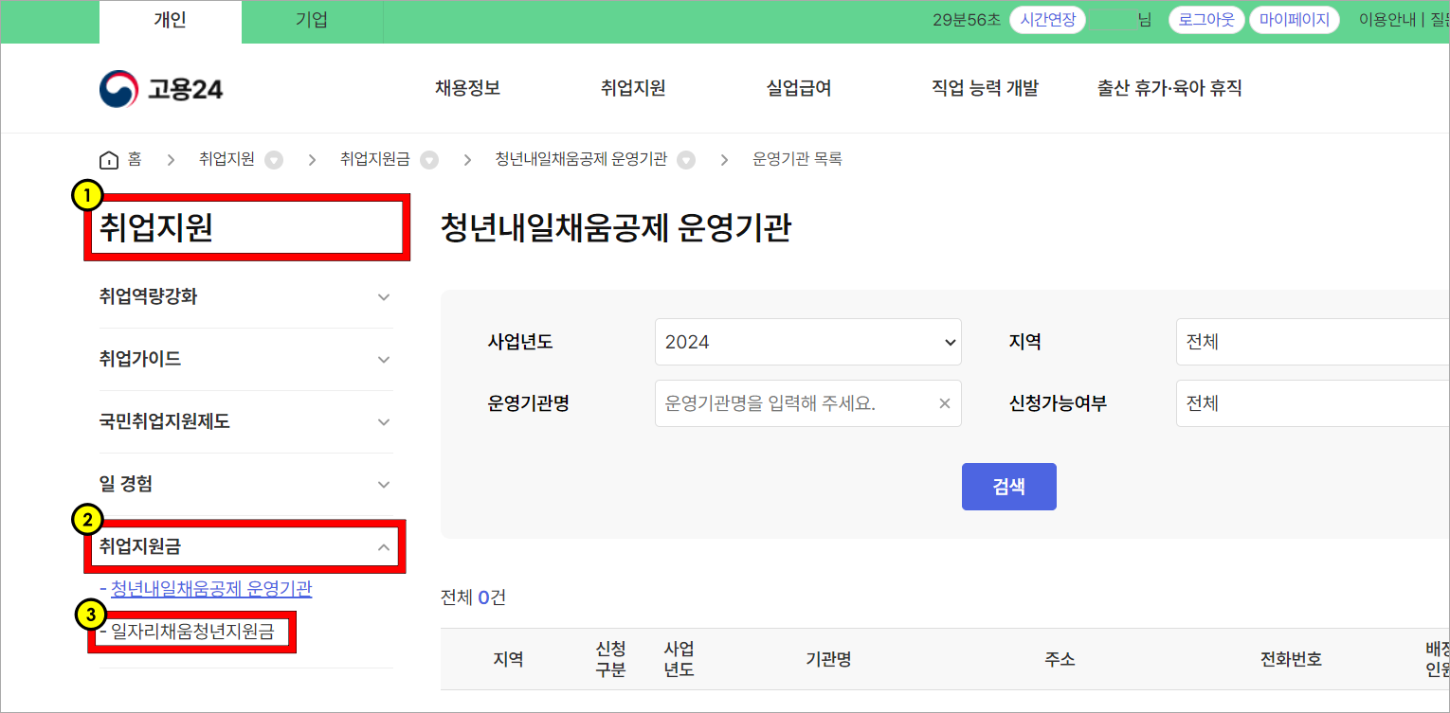Open the 실업급여 menu

click(798, 88)
